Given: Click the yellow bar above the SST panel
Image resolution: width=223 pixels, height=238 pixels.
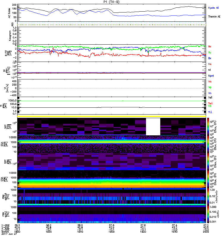Looking at the screenshot, I should tap(111, 116).
